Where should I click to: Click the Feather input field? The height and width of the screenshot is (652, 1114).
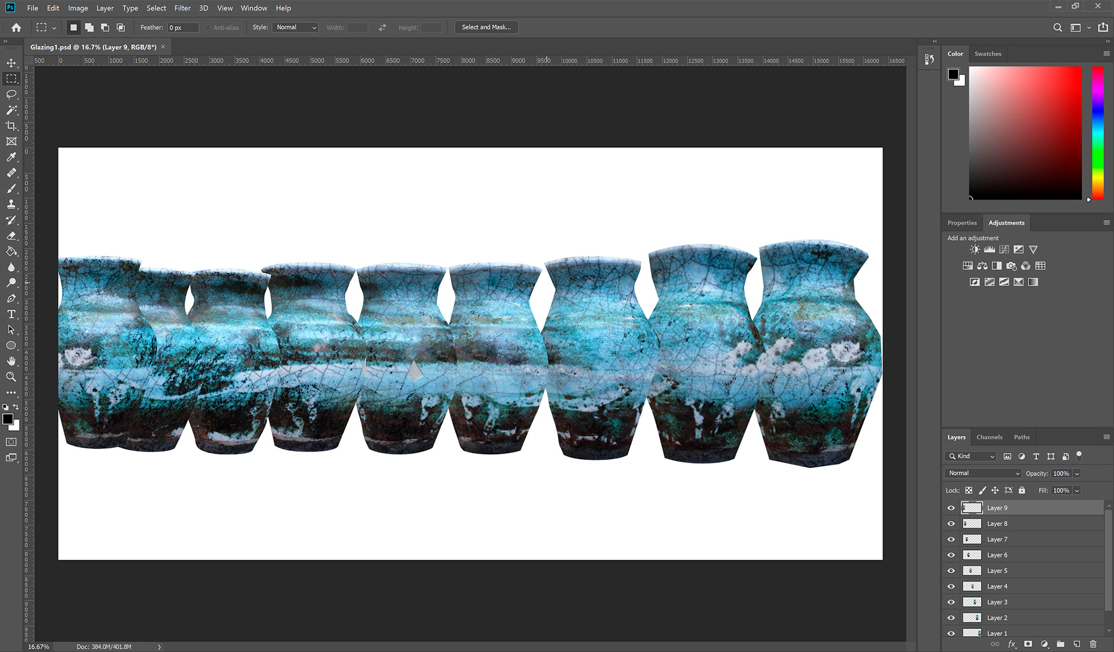point(183,27)
